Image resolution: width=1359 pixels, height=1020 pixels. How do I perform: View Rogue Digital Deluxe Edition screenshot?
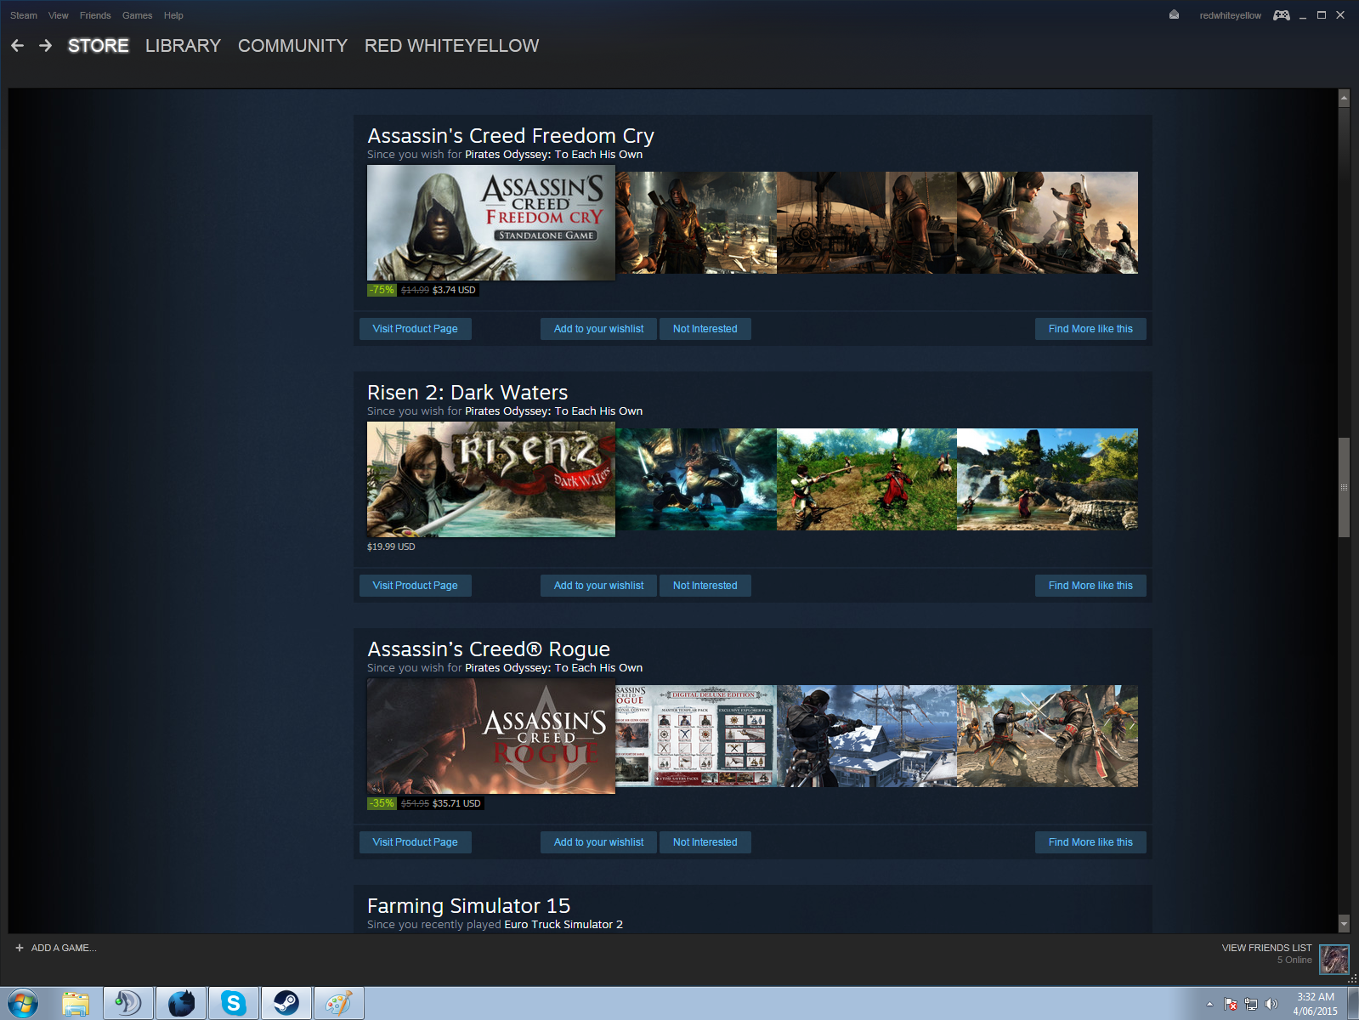coord(696,736)
